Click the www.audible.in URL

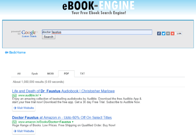pyautogui.click(x=29, y=95)
